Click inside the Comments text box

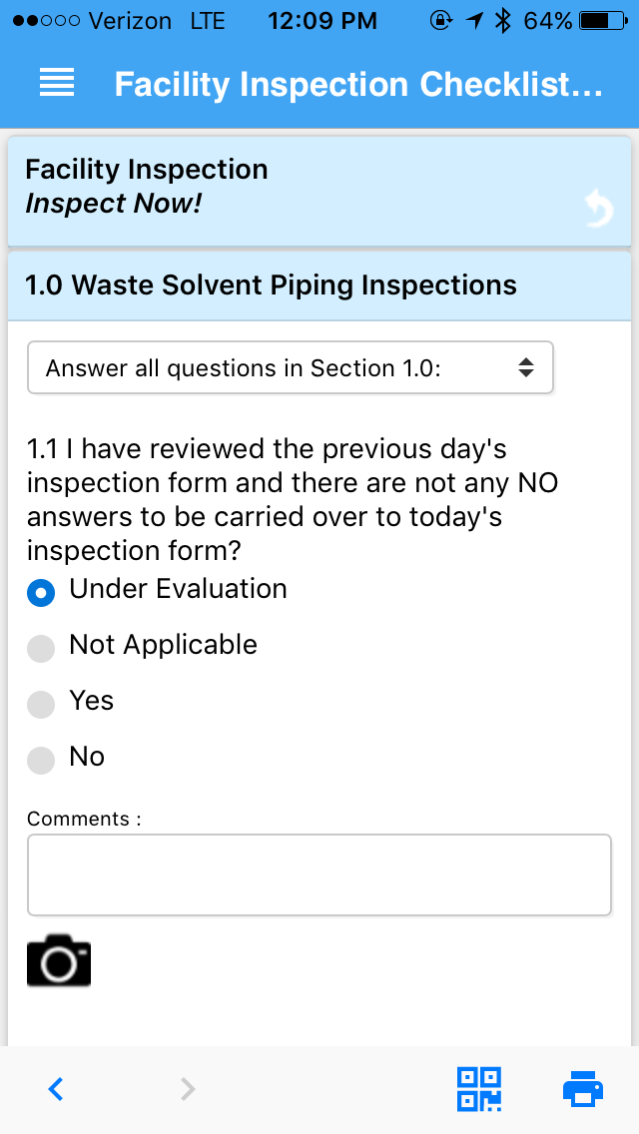tap(319, 874)
